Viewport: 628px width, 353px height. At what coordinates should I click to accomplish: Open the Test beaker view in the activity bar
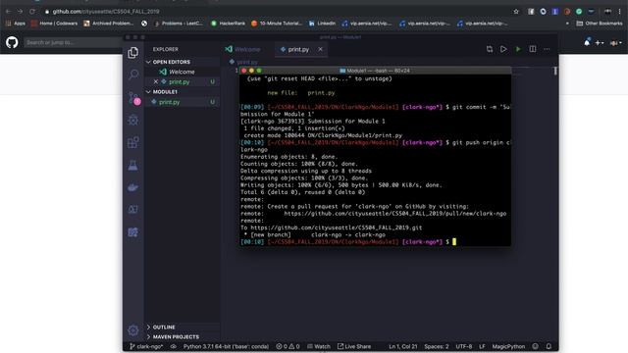pyautogui.click(x=133, y=166)
